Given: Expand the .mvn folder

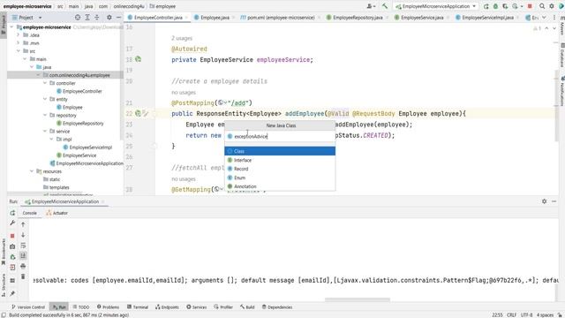Looking at the screenshot, I should (19, 43).
